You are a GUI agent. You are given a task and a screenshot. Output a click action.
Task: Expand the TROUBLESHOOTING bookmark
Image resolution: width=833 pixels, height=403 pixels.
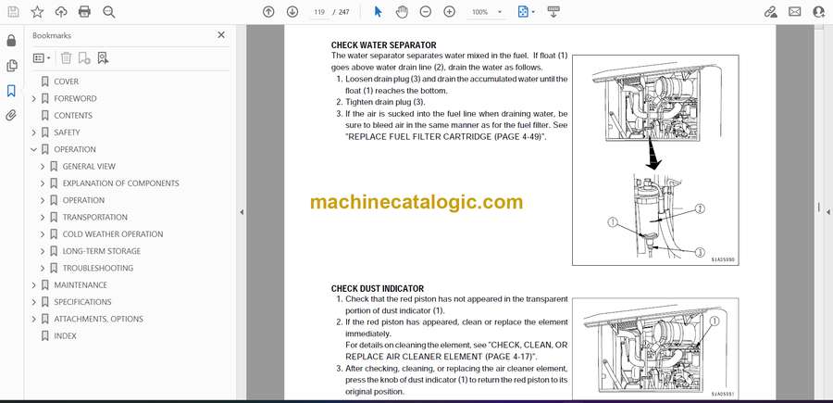click(43, 268)
